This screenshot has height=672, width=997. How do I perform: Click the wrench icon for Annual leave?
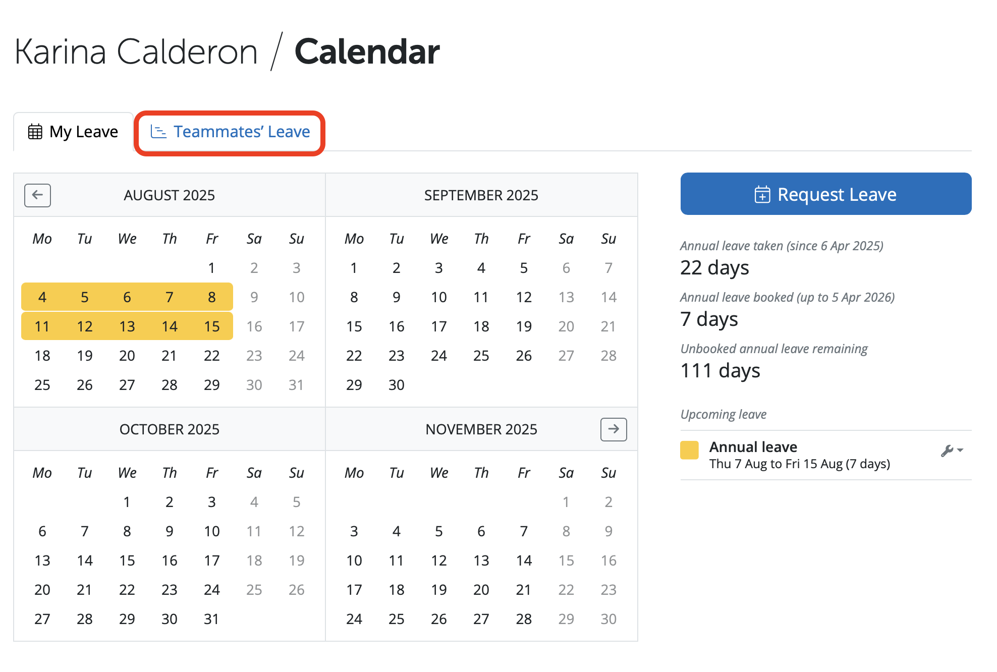tap(947, 451)
